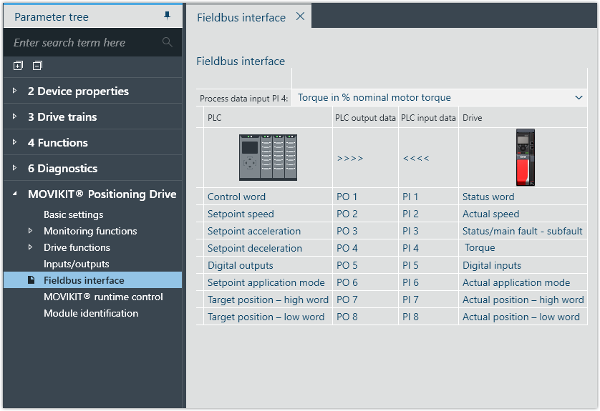Expand the Monitoring functions subtree
Image resolution: width=600 pixels, height=411 pixels.
pos(30,231)
